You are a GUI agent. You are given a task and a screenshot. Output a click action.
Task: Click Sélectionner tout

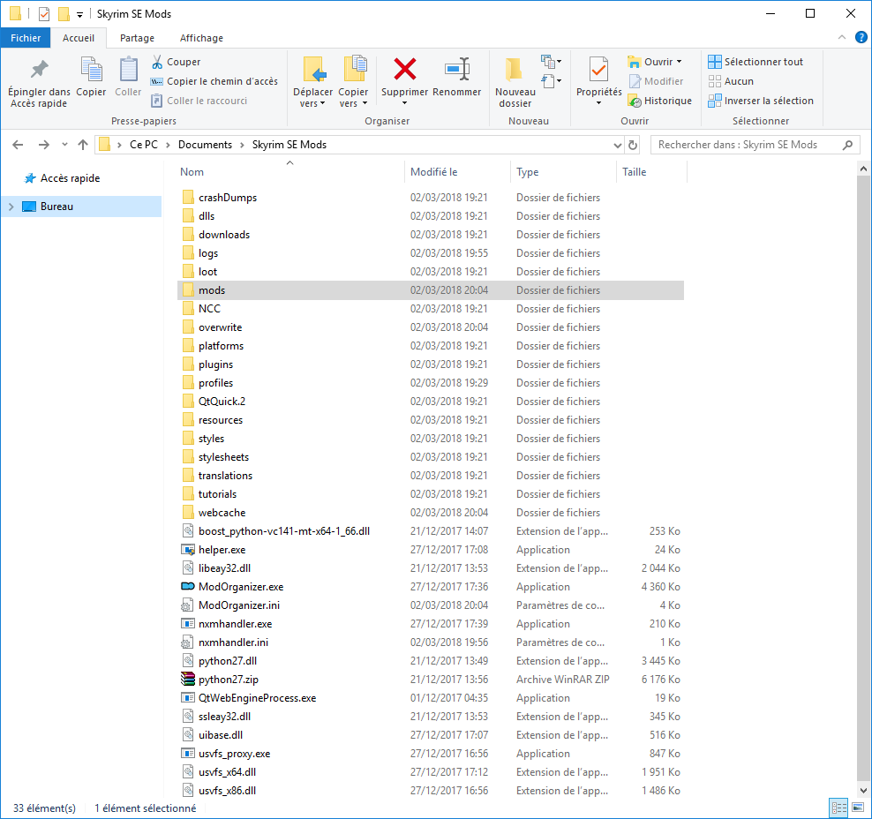click(x=755, y=62)
